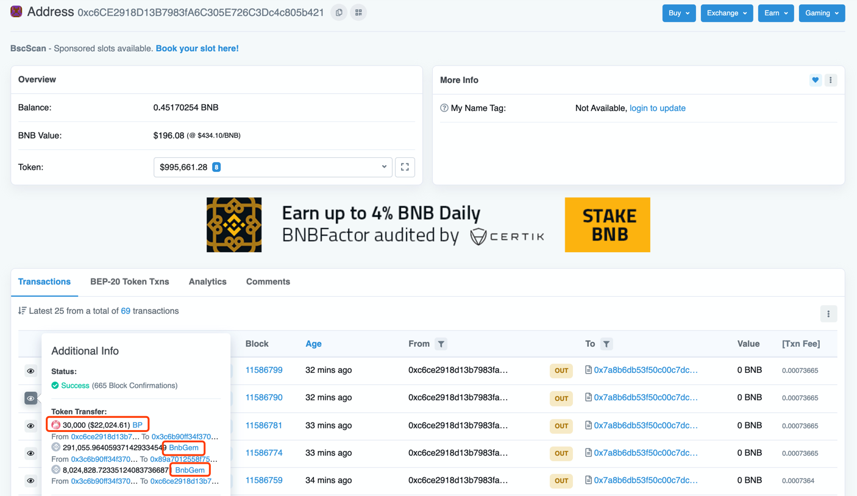857x496 pixels.
Task: Open block 11586781
Action: pyautogui.click(x=264, y=425)
